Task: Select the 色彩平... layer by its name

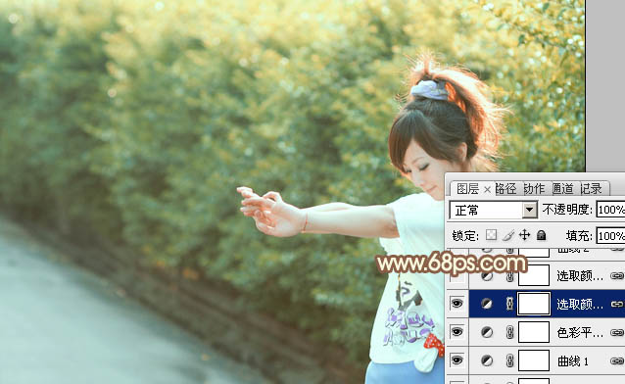Action: [580, 332]
